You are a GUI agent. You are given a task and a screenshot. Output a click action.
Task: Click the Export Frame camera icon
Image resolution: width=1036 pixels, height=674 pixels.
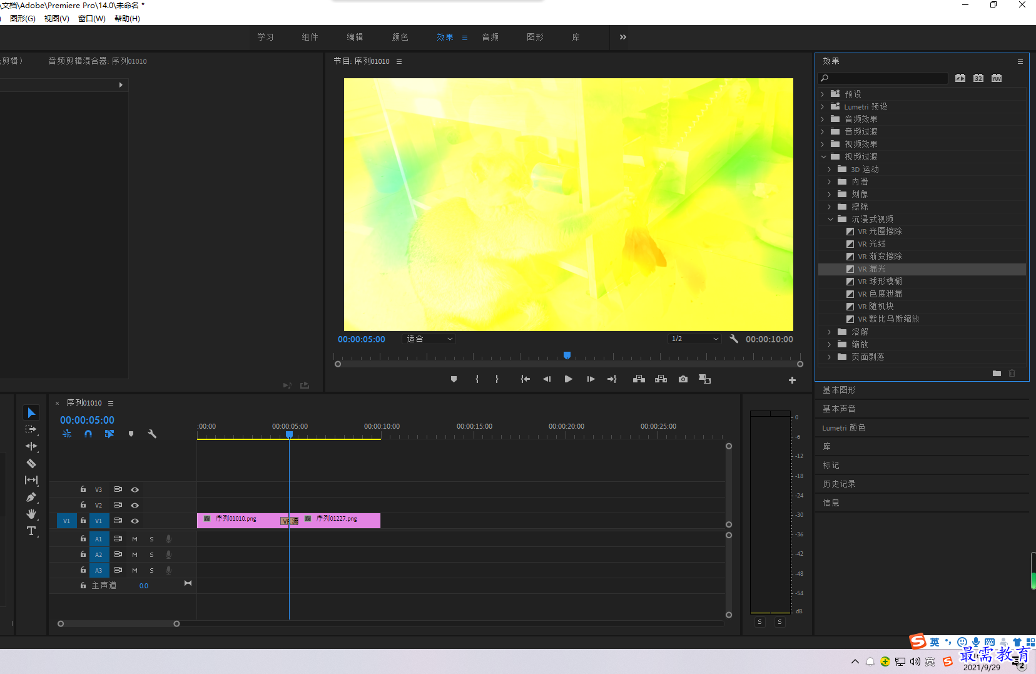click(x=683, y=379)
